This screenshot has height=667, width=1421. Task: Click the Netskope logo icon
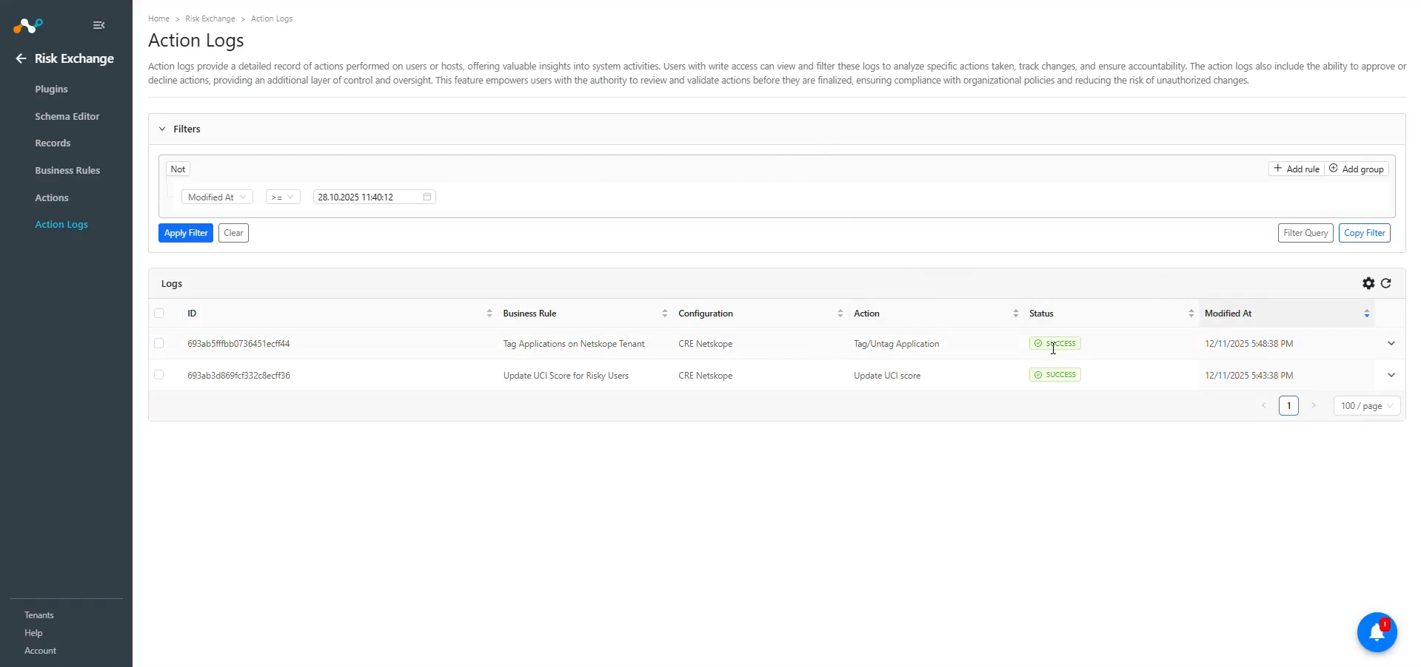point(28,26)
